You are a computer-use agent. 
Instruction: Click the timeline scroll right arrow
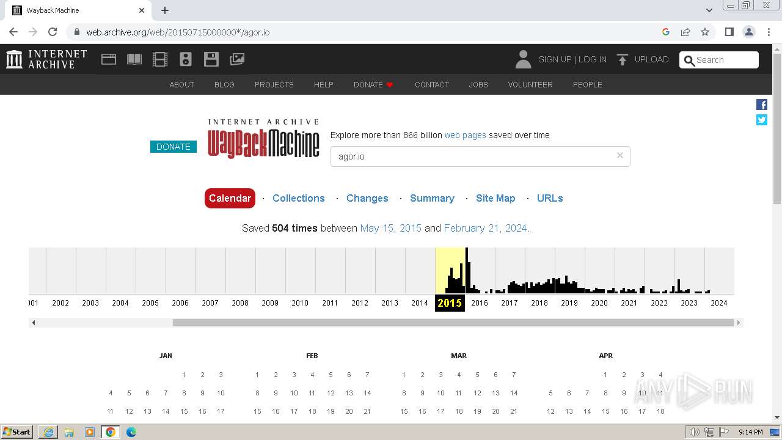click(x=738, y=323)
